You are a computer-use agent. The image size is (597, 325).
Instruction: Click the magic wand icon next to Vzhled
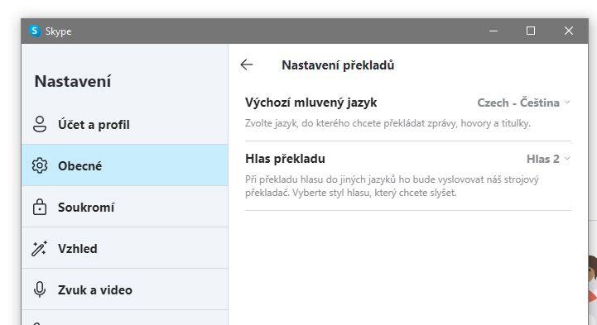pos(39,249)
